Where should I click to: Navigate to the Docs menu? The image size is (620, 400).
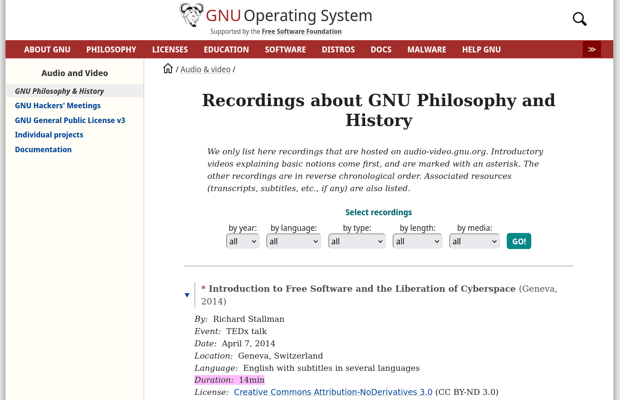[x=381, y=49]
